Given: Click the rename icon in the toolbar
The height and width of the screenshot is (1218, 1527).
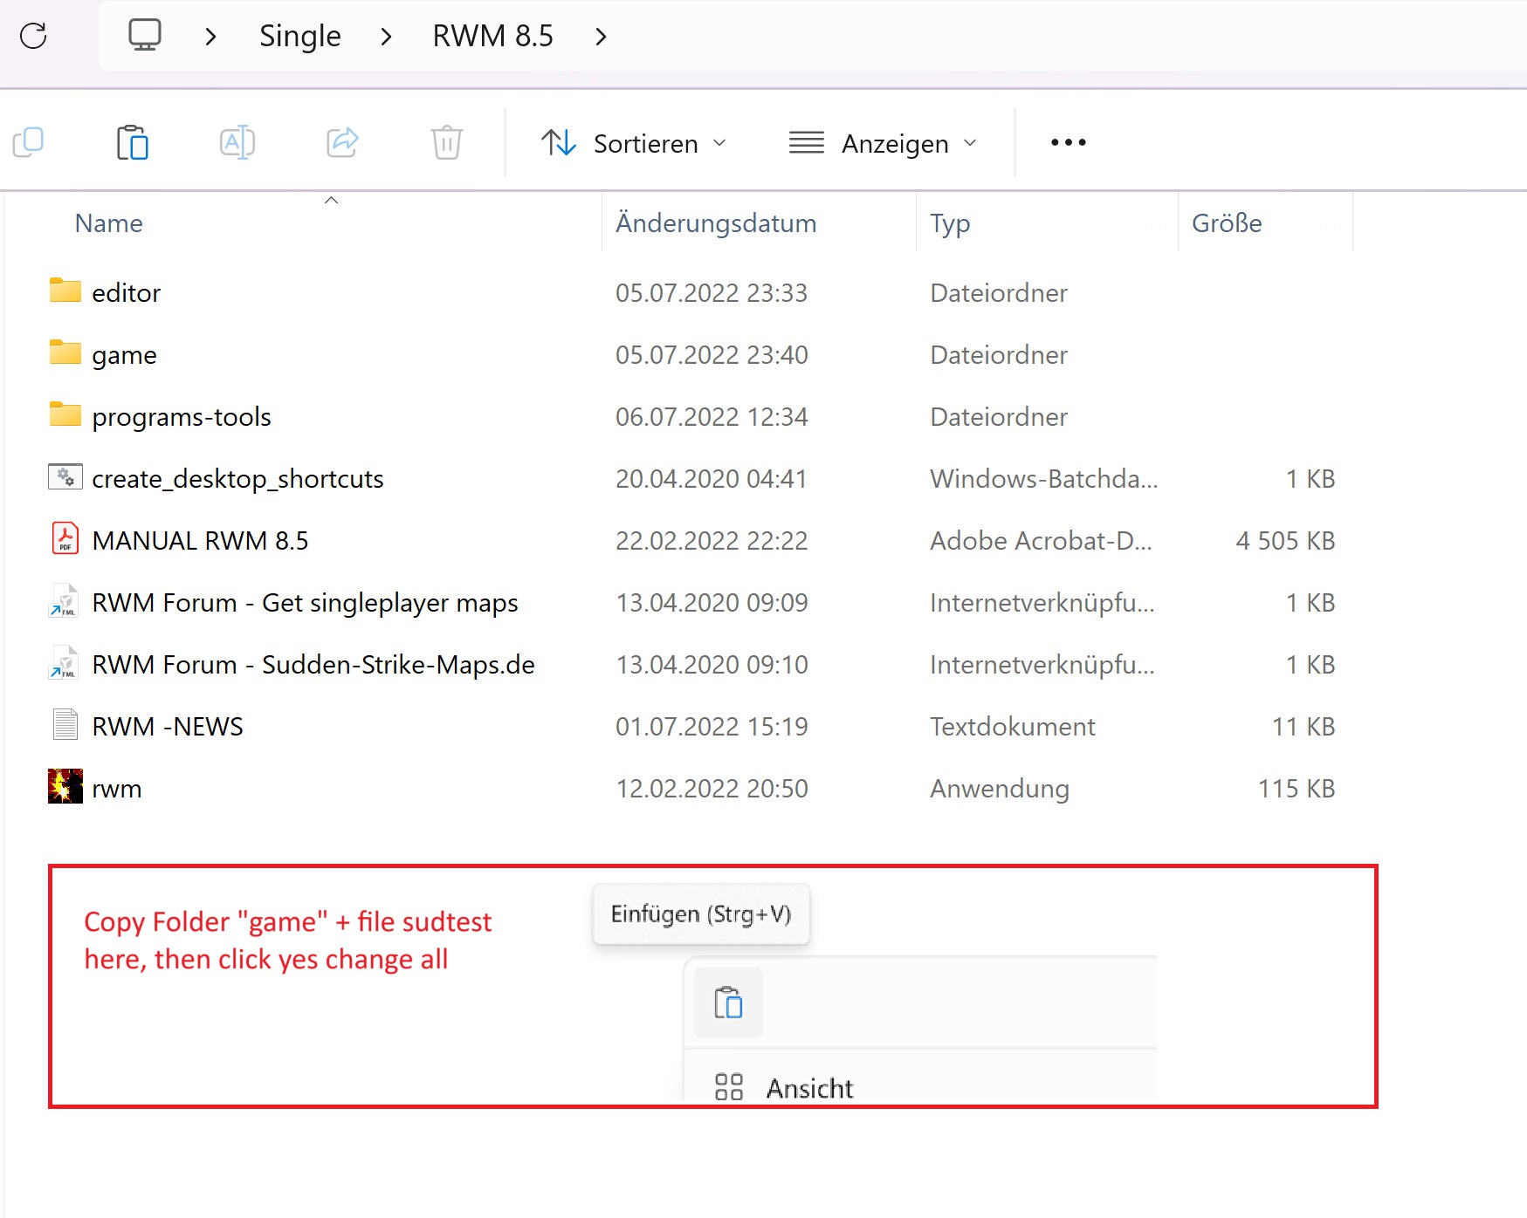Looking at the screenshot, I should pos(237,142).
